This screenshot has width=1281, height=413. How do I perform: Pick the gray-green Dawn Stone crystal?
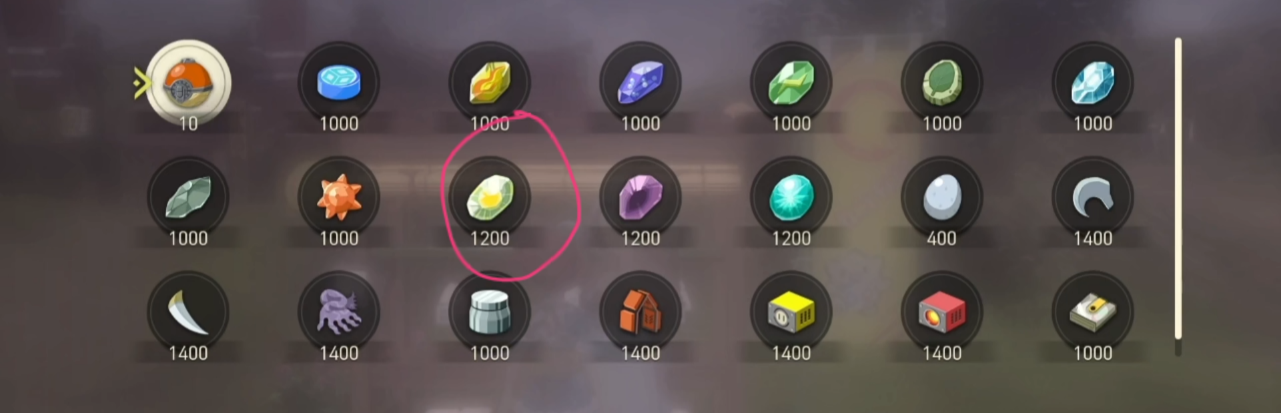coord(188,197)
